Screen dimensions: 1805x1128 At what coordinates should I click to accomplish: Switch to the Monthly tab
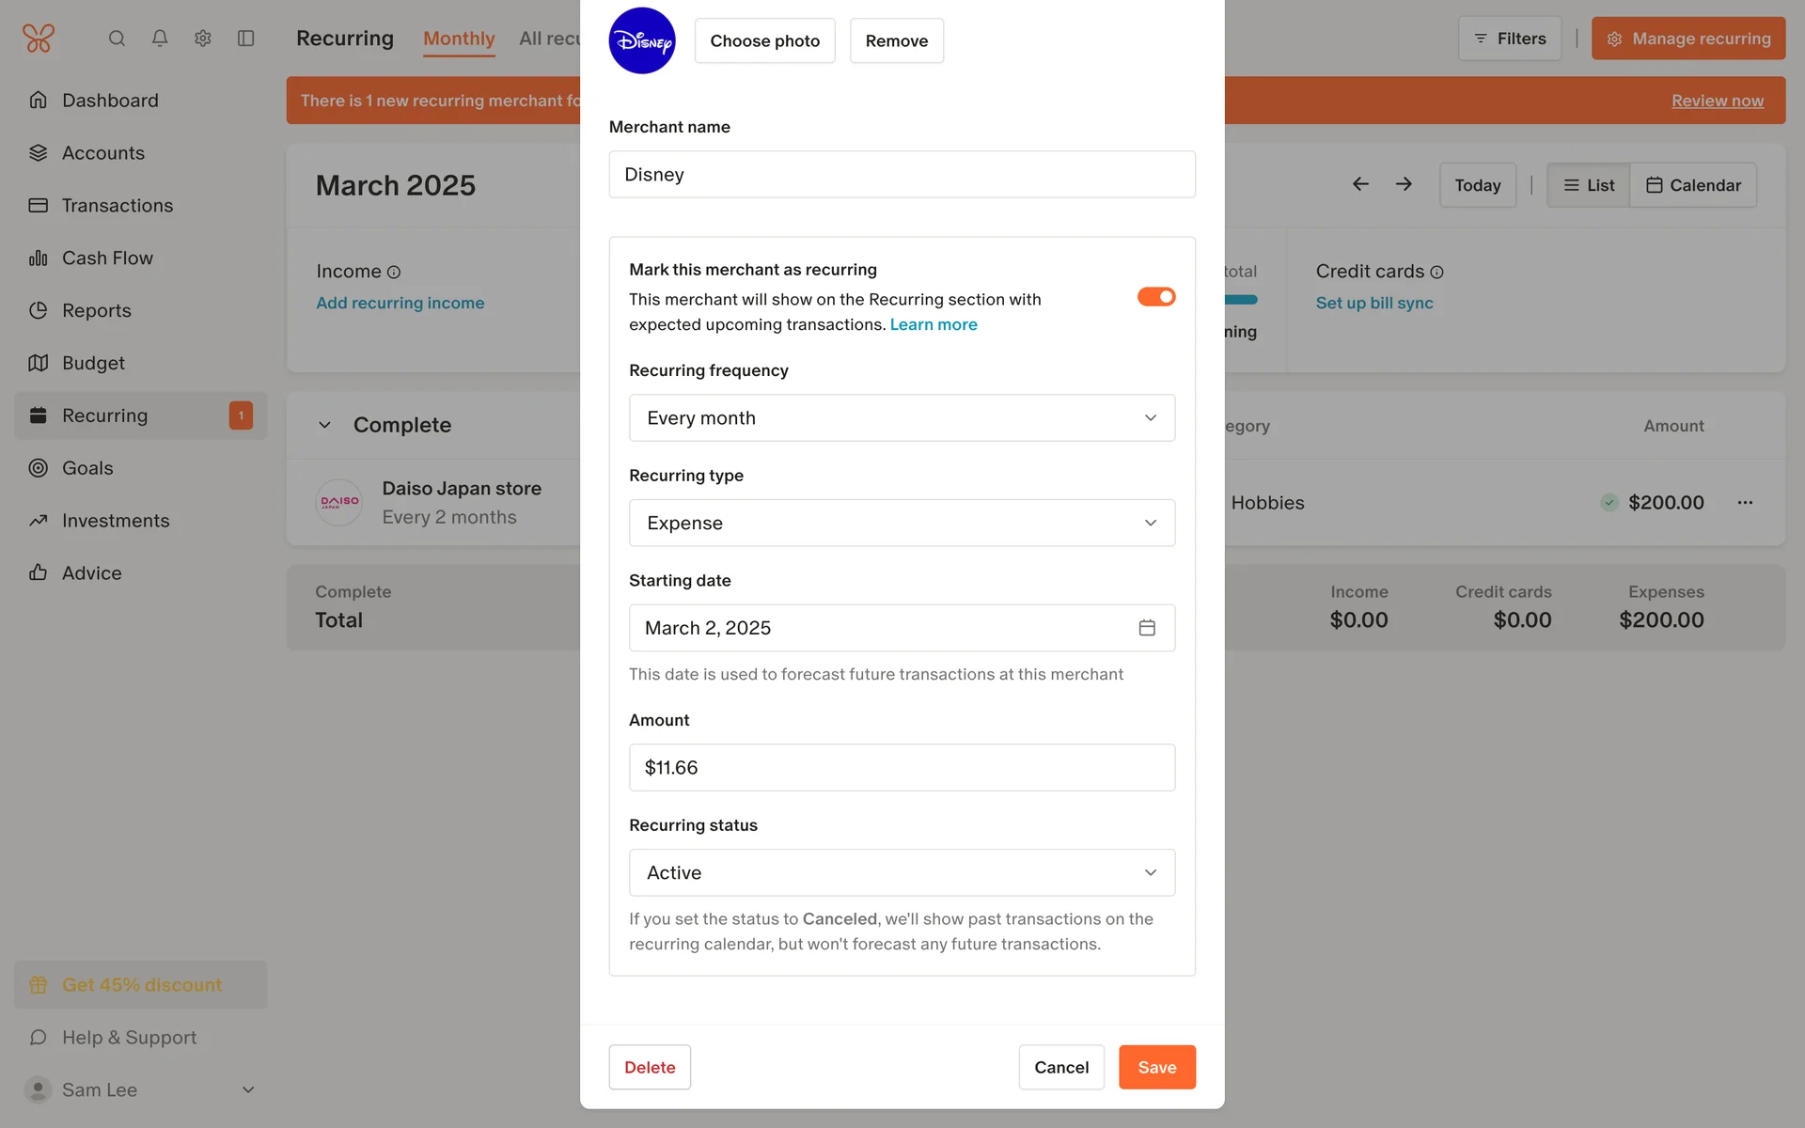(459, 39)
